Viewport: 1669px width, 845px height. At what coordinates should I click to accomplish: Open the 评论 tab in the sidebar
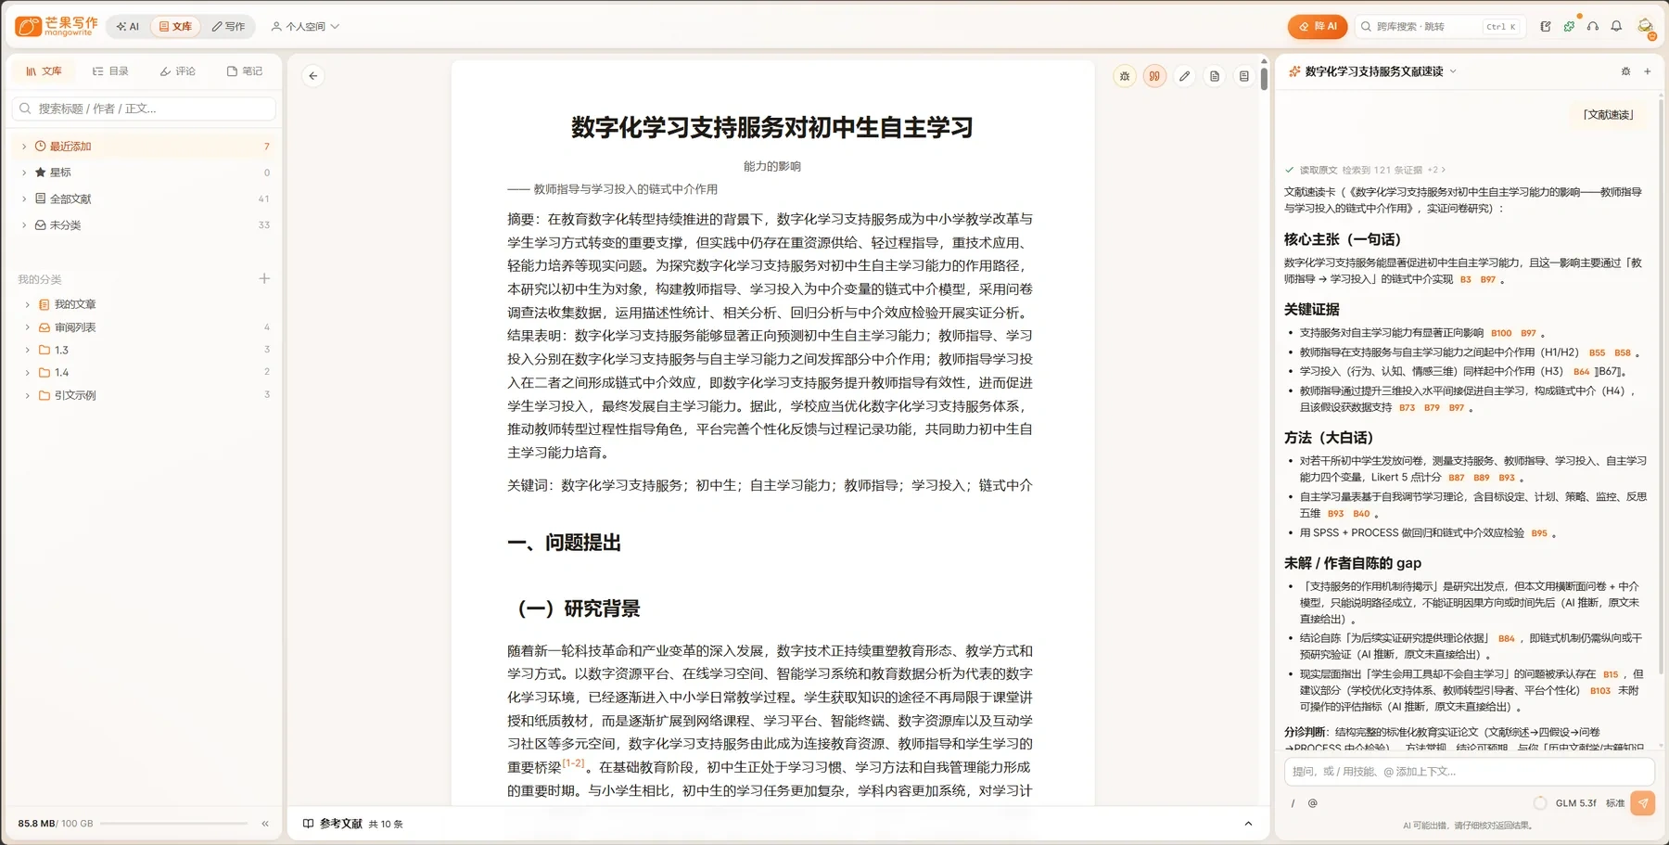click(177, 71)
